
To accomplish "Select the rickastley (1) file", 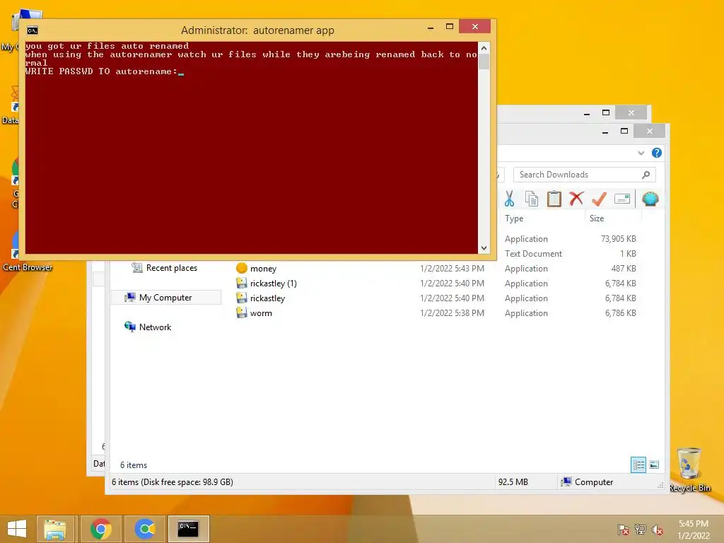I will [x=274, y=284].
